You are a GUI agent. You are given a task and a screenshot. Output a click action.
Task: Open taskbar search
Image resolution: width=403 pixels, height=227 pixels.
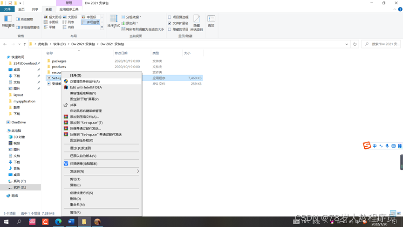point(19,221)
